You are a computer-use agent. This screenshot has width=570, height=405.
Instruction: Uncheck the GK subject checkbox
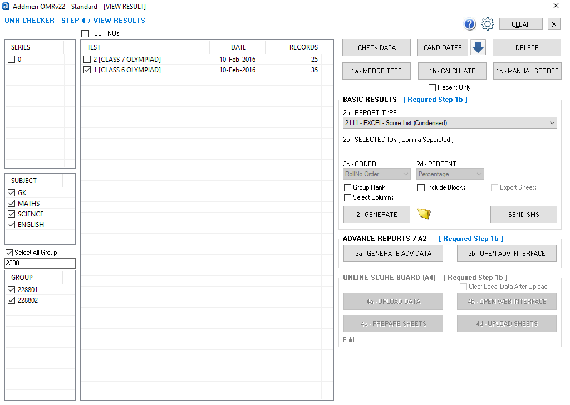(x=12, y=193)
